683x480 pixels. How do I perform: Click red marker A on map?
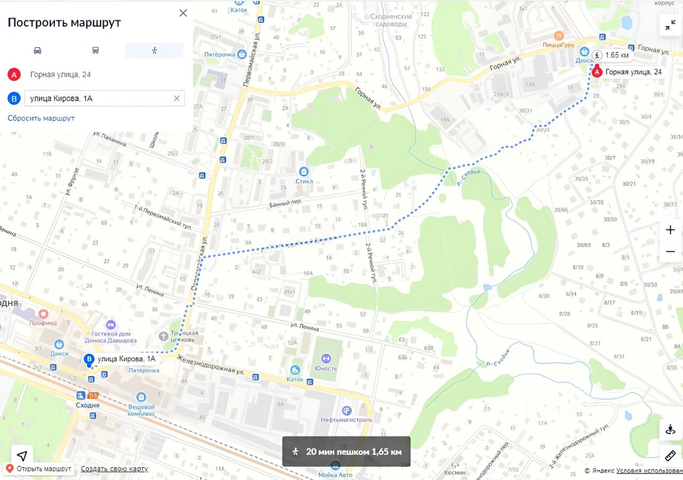point(597,72)
